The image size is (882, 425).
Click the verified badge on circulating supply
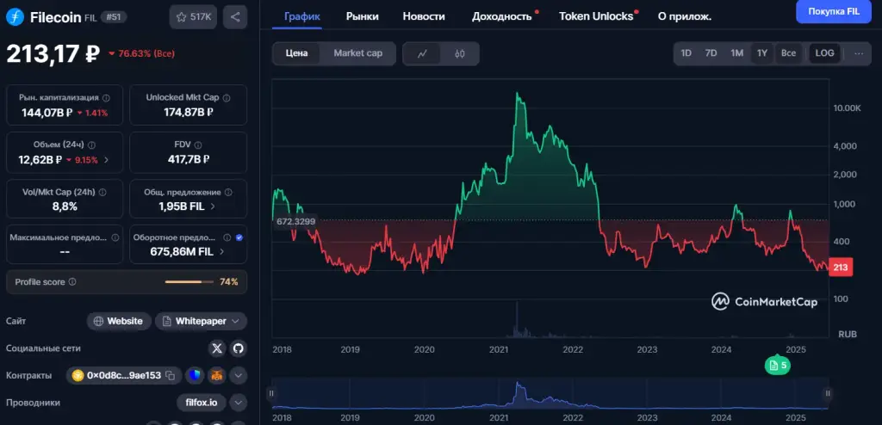point(239,237)
